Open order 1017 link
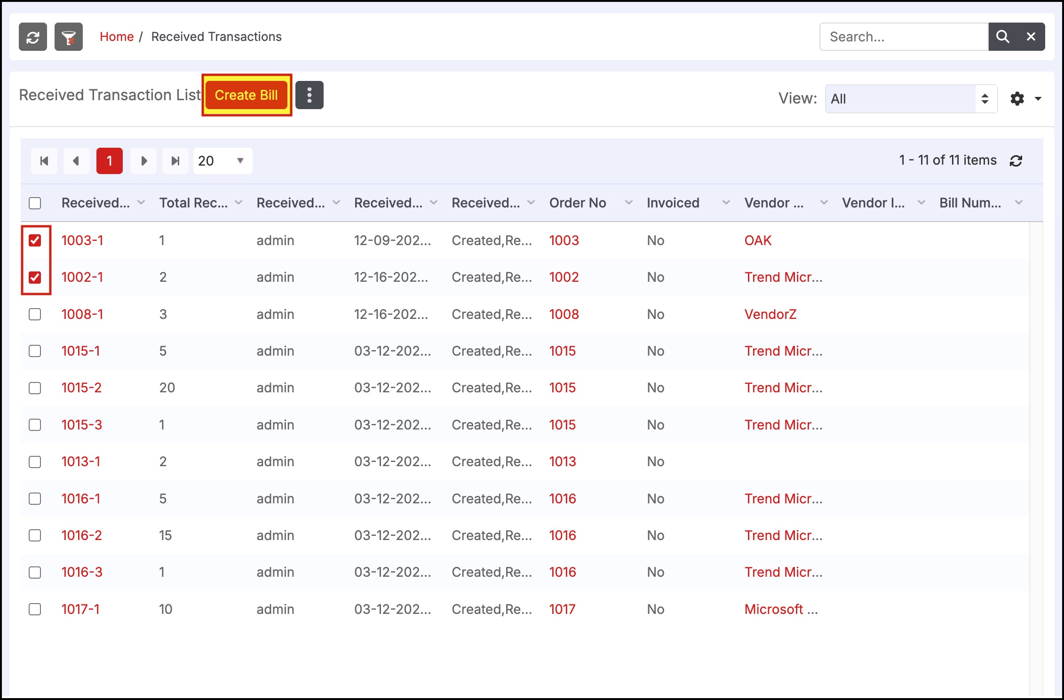 click(x=563, y=609)
